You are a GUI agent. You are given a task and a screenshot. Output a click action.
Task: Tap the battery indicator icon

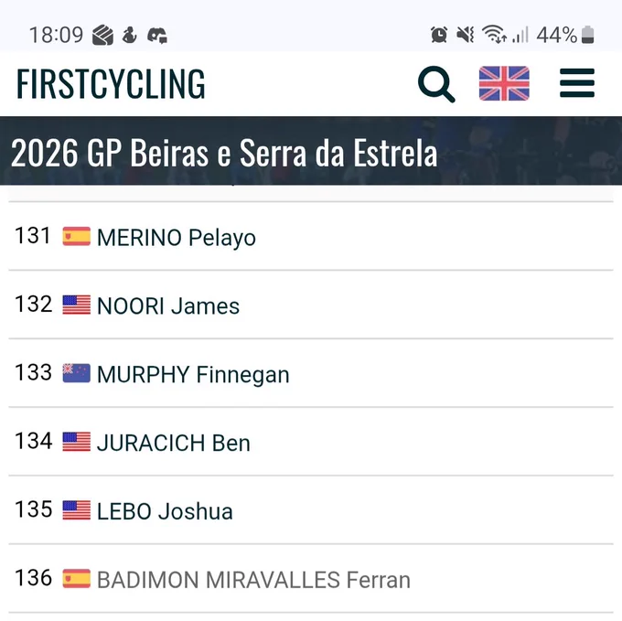587,35
